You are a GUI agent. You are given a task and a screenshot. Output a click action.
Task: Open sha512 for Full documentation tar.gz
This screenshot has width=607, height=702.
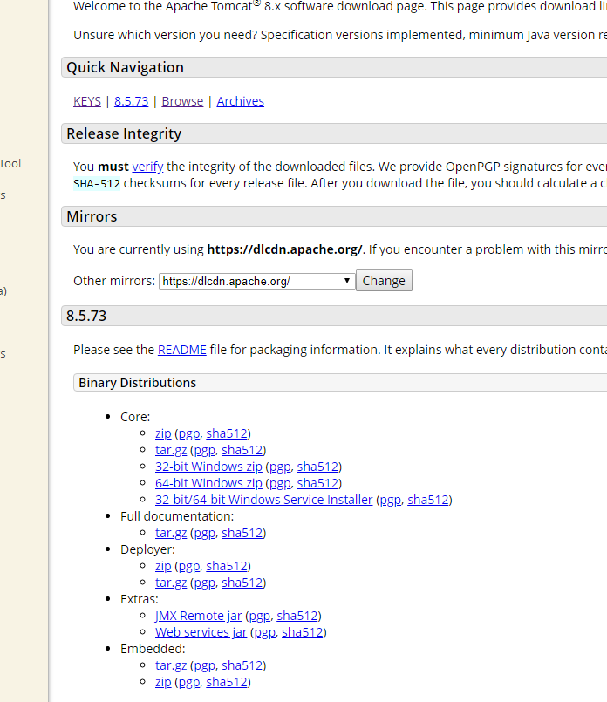click(x=242, y=533)
